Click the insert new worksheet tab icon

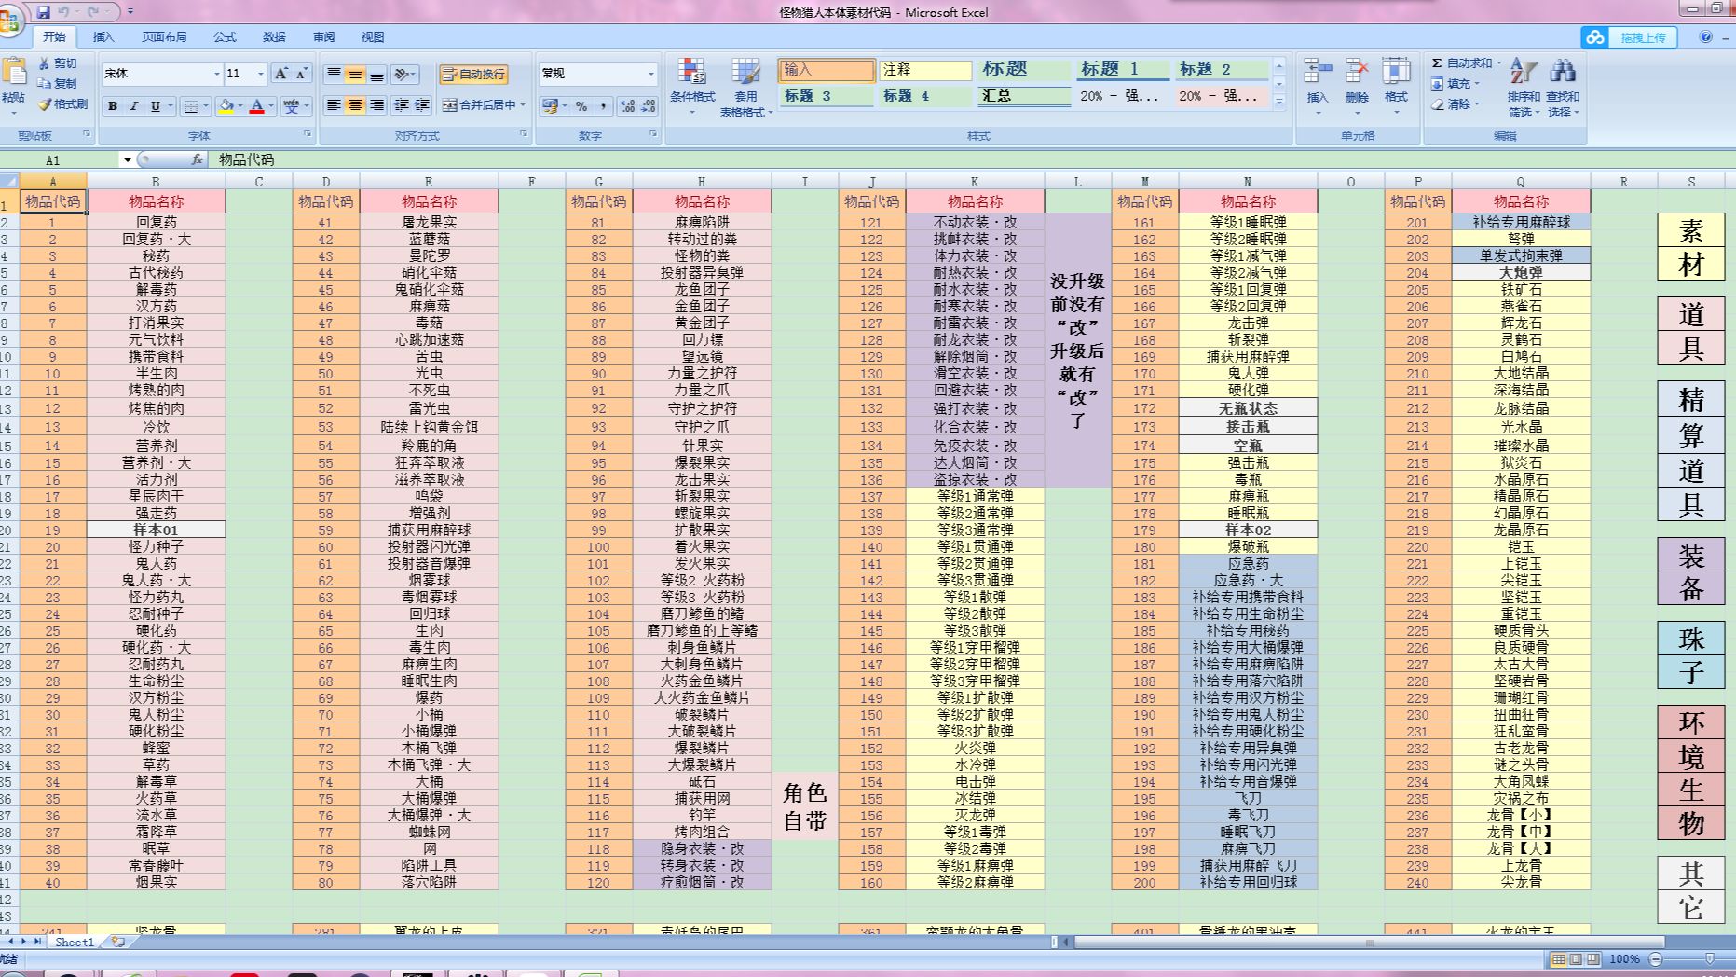[x=118, y=942]
